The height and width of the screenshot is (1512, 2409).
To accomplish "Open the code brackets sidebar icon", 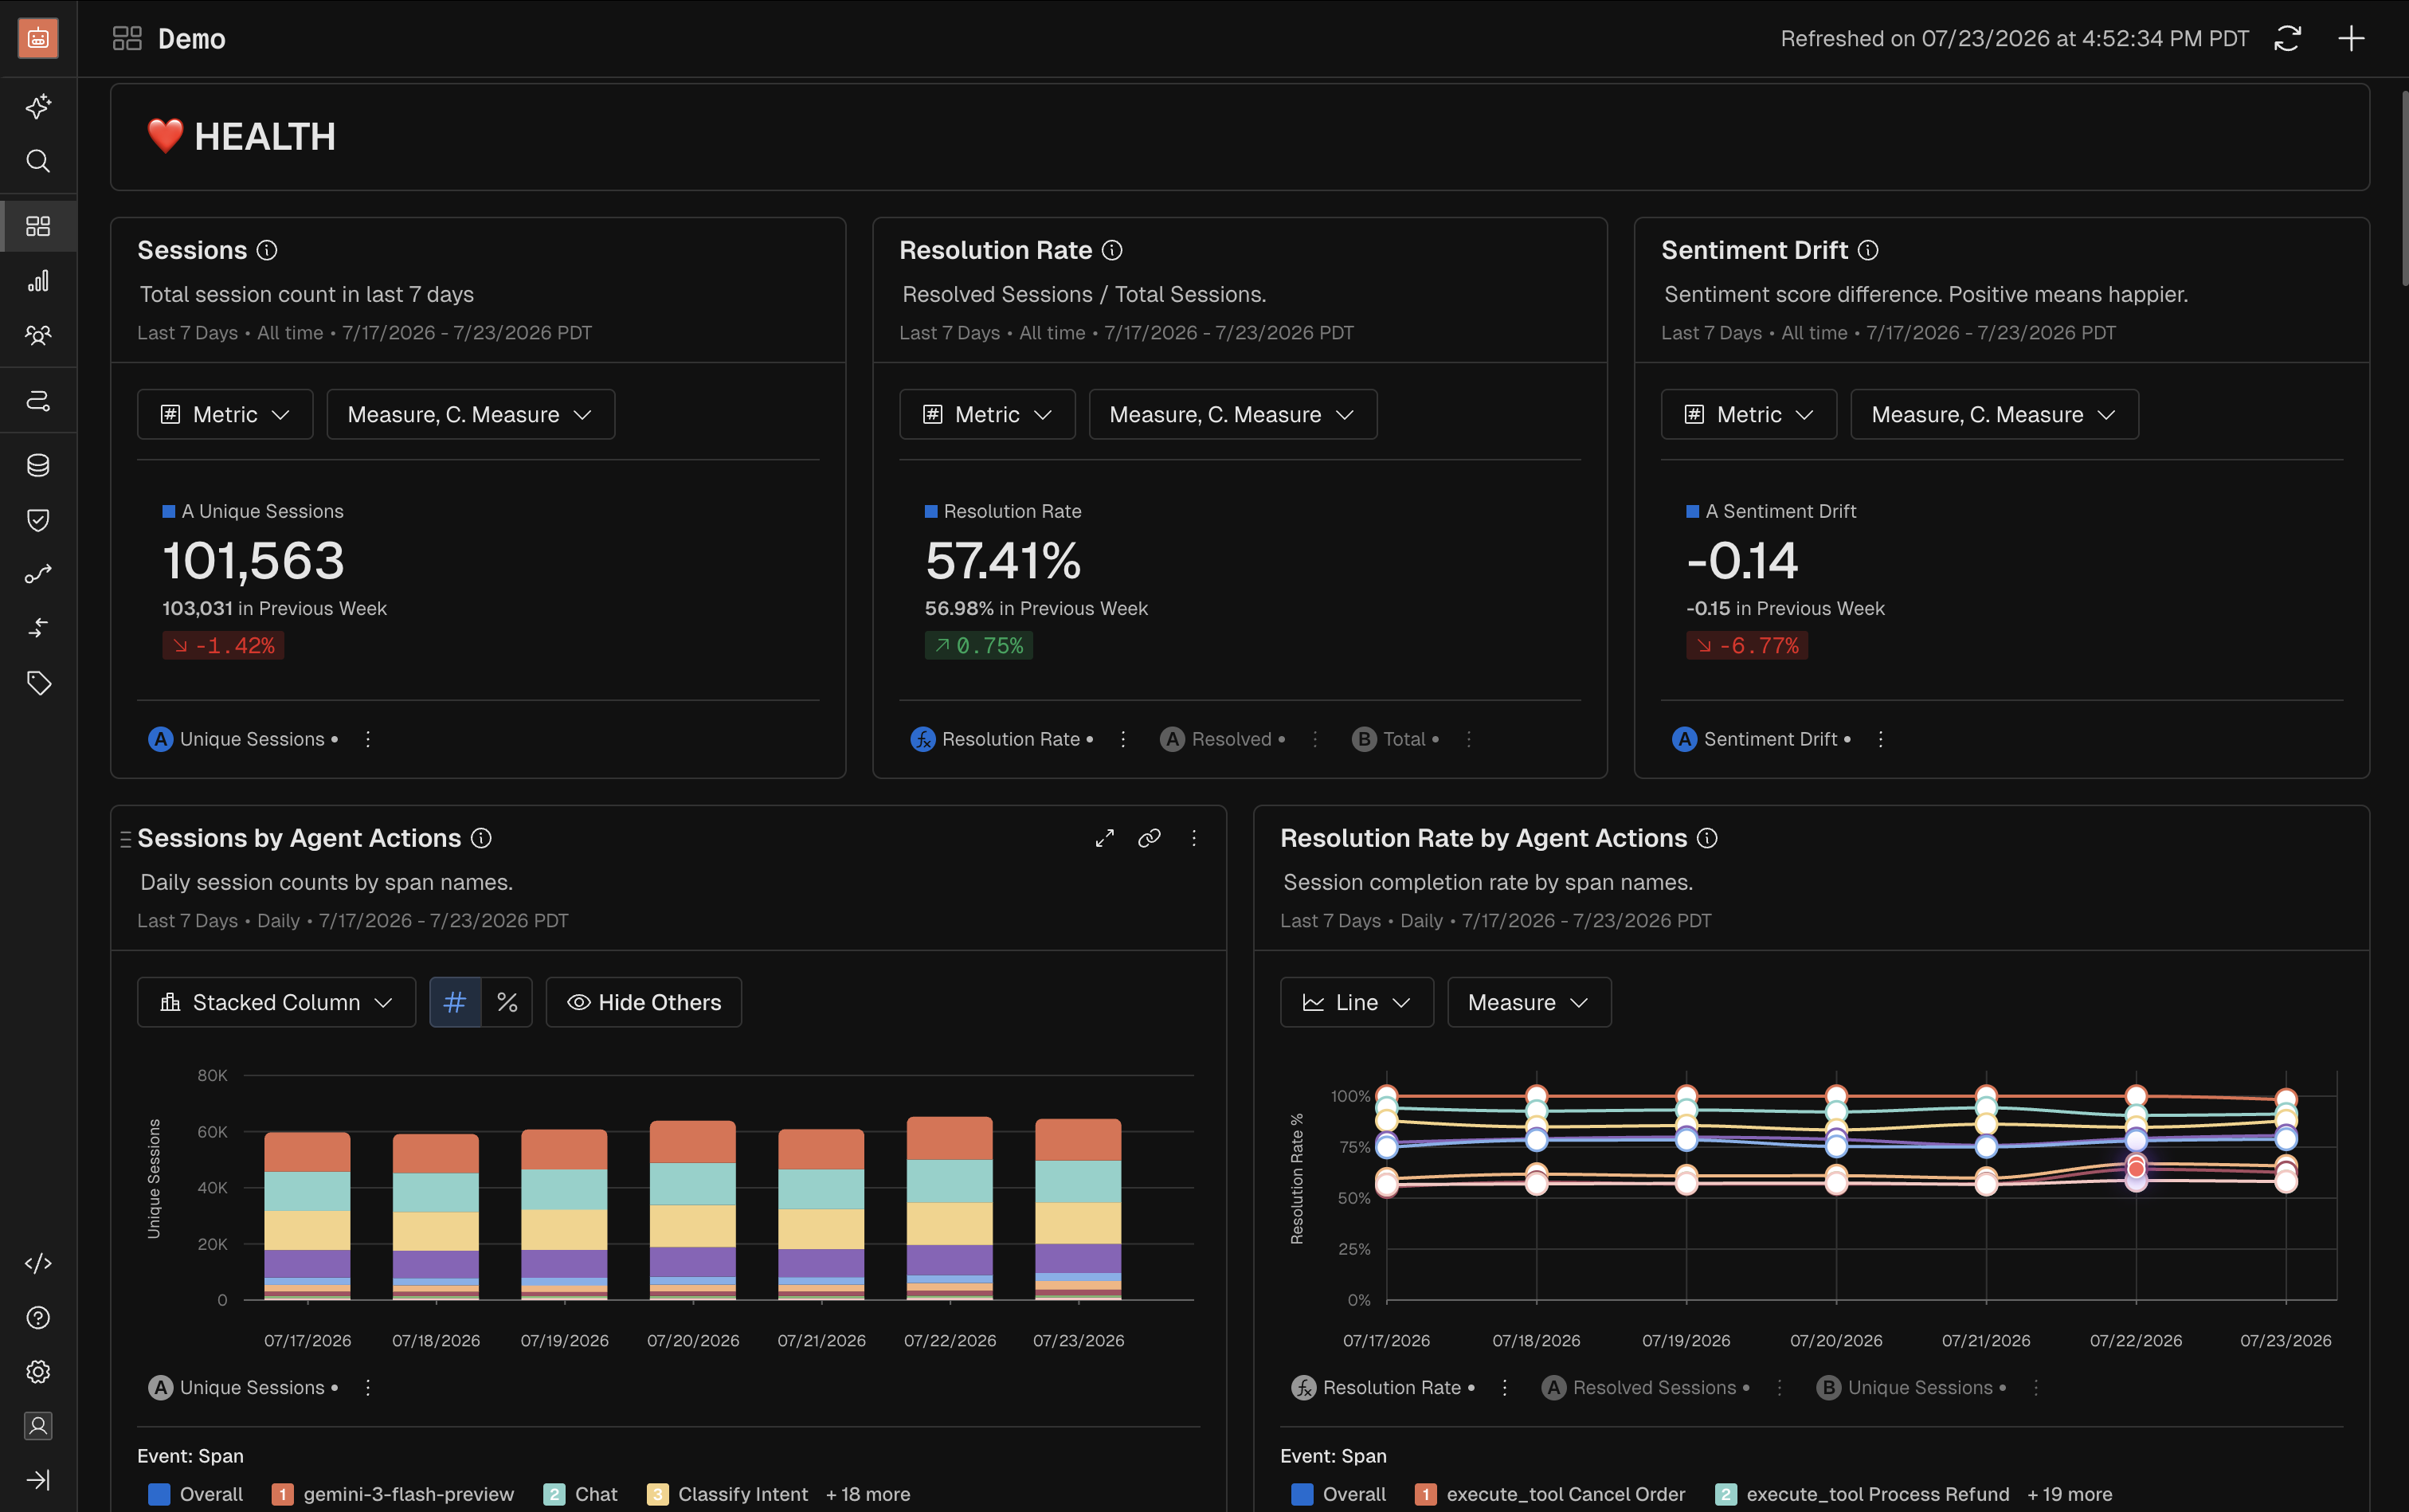I will 38,1263.
